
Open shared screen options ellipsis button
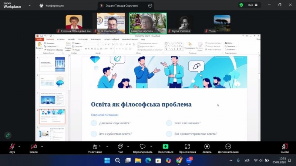pos(150,6)
